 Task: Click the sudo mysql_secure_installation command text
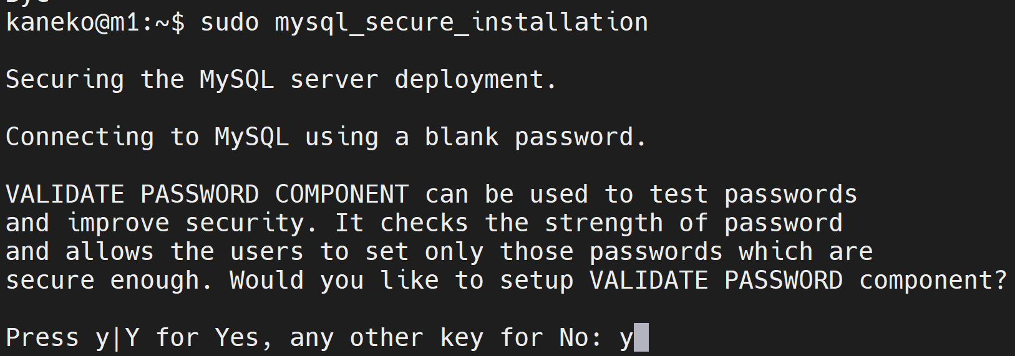coord(424,22)
